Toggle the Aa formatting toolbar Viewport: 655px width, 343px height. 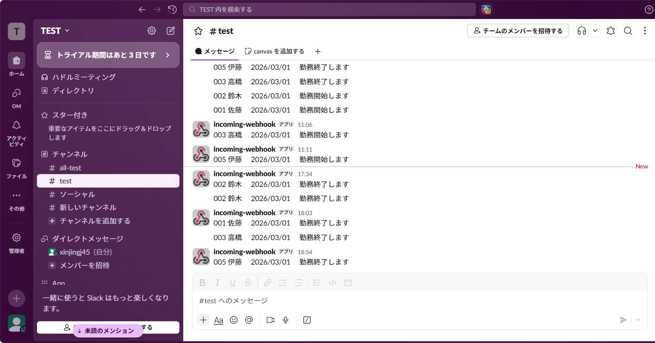pyautogui.click(x=218, y=320)
